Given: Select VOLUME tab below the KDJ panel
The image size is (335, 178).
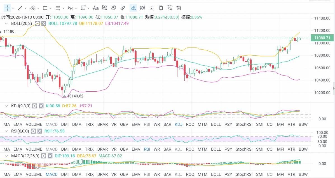Looking at the screenshot, I should coord(34,125).
